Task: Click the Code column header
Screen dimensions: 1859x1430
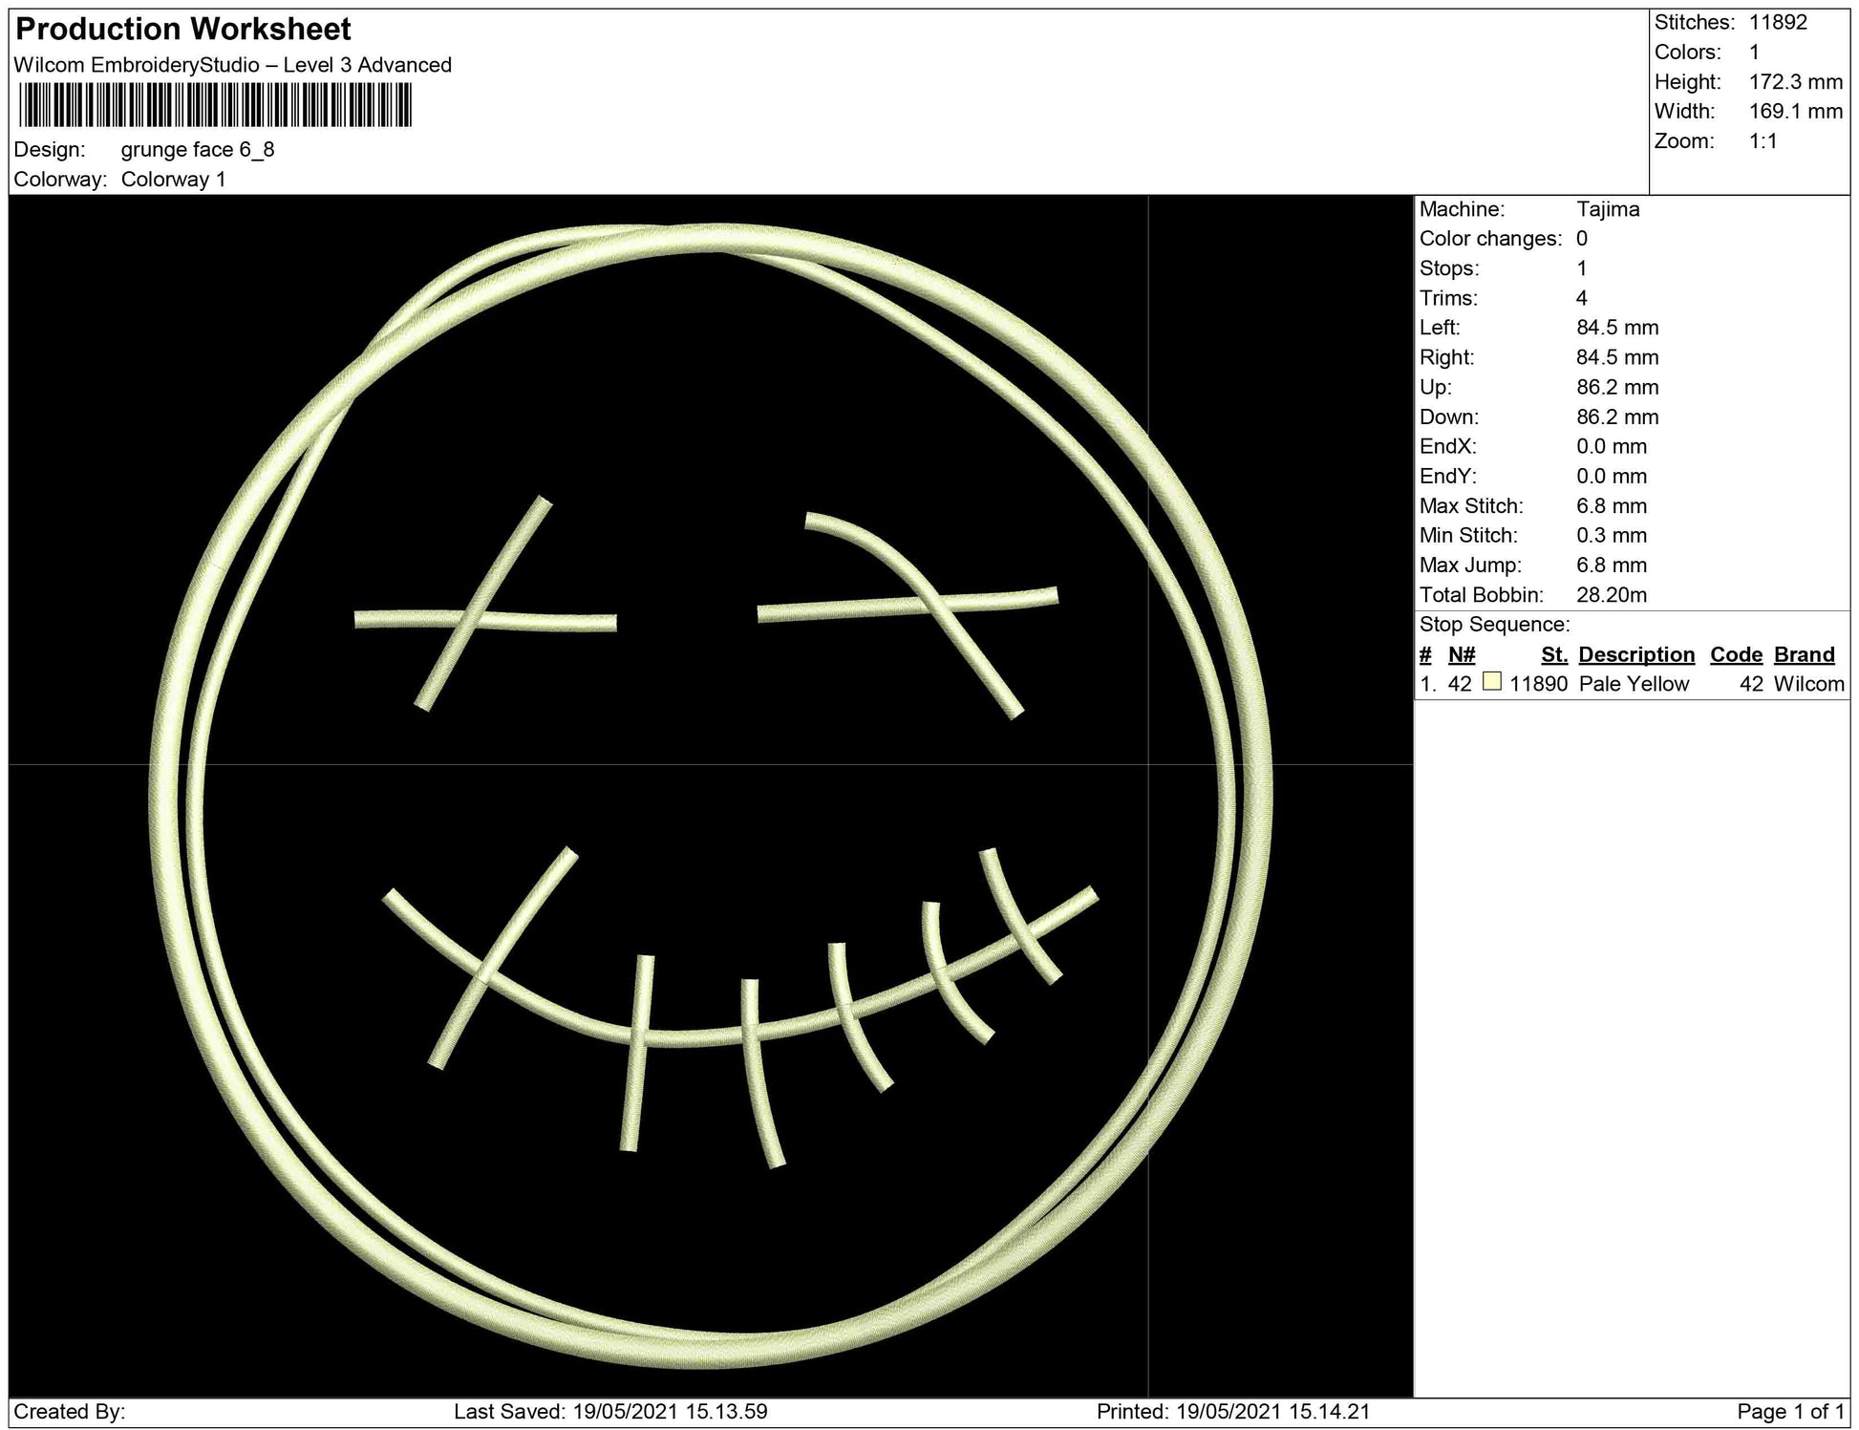Action: [1735, 654]
